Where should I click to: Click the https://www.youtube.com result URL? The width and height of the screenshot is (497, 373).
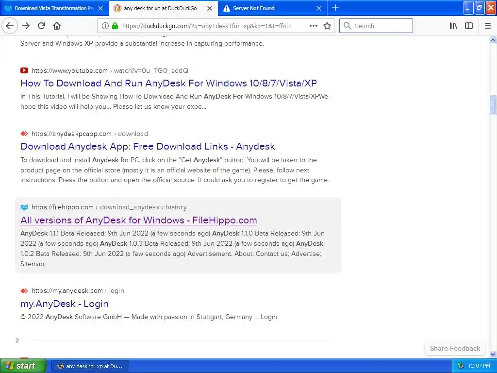pyautogui.click(x=110, y=70)
